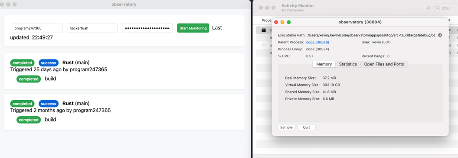
Task: Expand Activity Monitor toolbar overflow chevrons
Action: [429, 8]
